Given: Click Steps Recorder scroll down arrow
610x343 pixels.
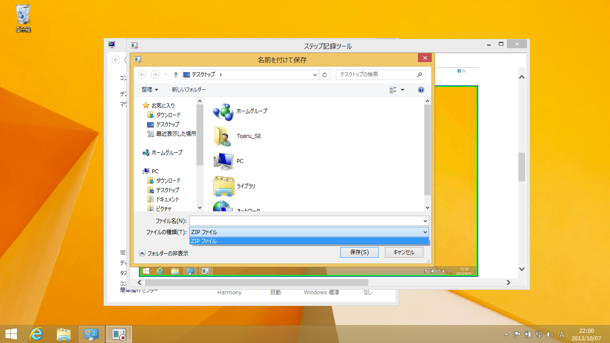Looking at the screenshot, I should click(x=522, y=269).
